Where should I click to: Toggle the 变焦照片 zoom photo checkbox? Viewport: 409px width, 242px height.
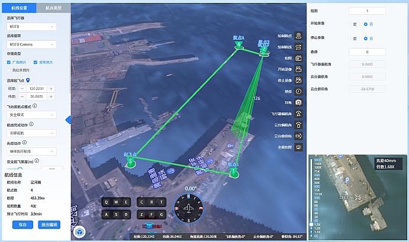pyautogui.click(x=35, y=62)
